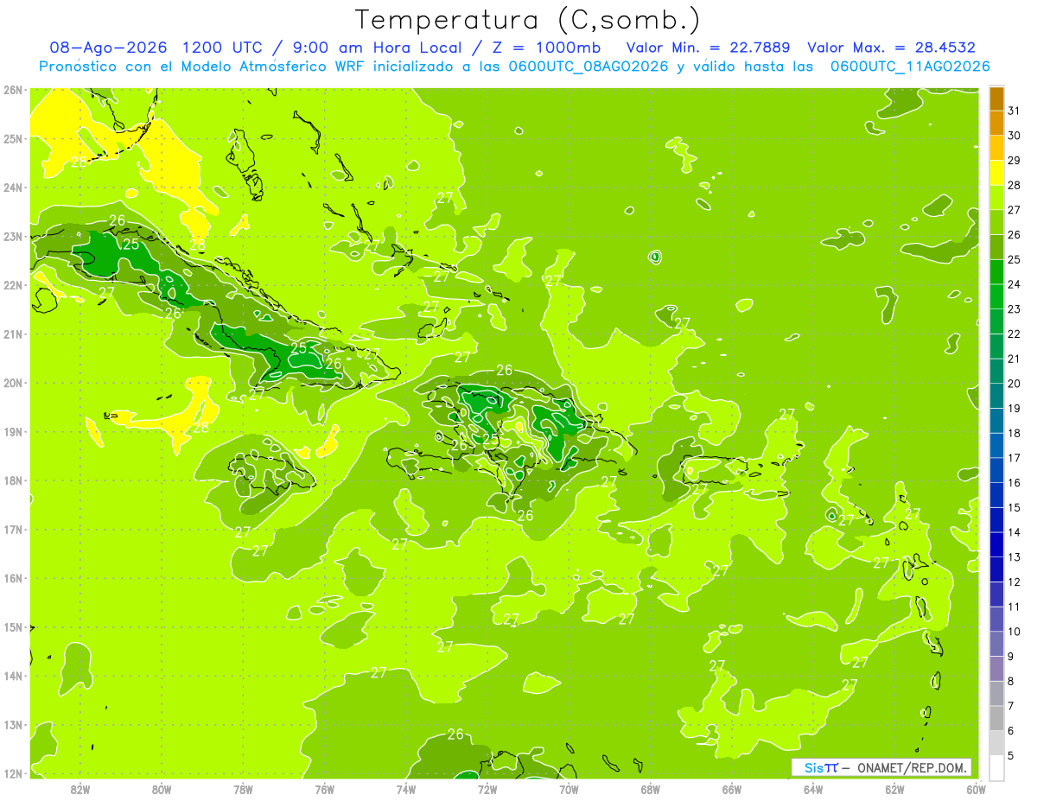Click legend value '30'
Screen dimensions: 1037x801
coord(1014,136)
